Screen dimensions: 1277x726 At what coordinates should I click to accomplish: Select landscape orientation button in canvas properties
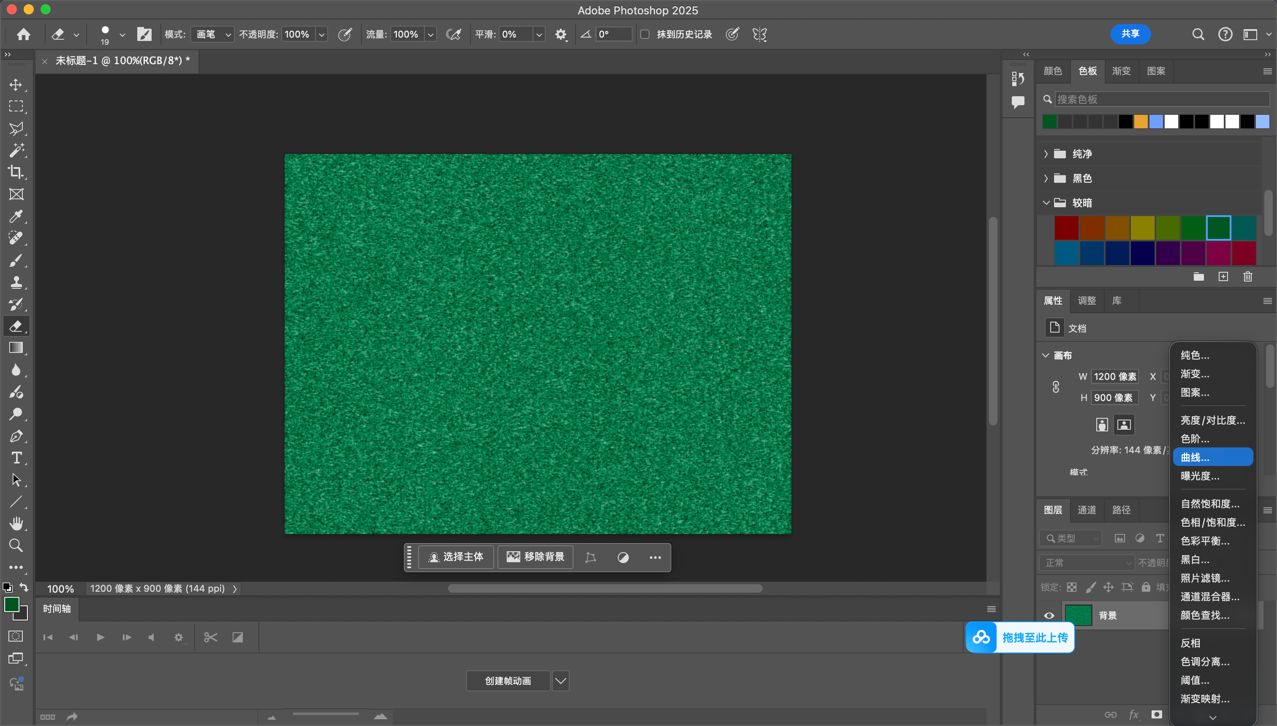coord(1124,425)
